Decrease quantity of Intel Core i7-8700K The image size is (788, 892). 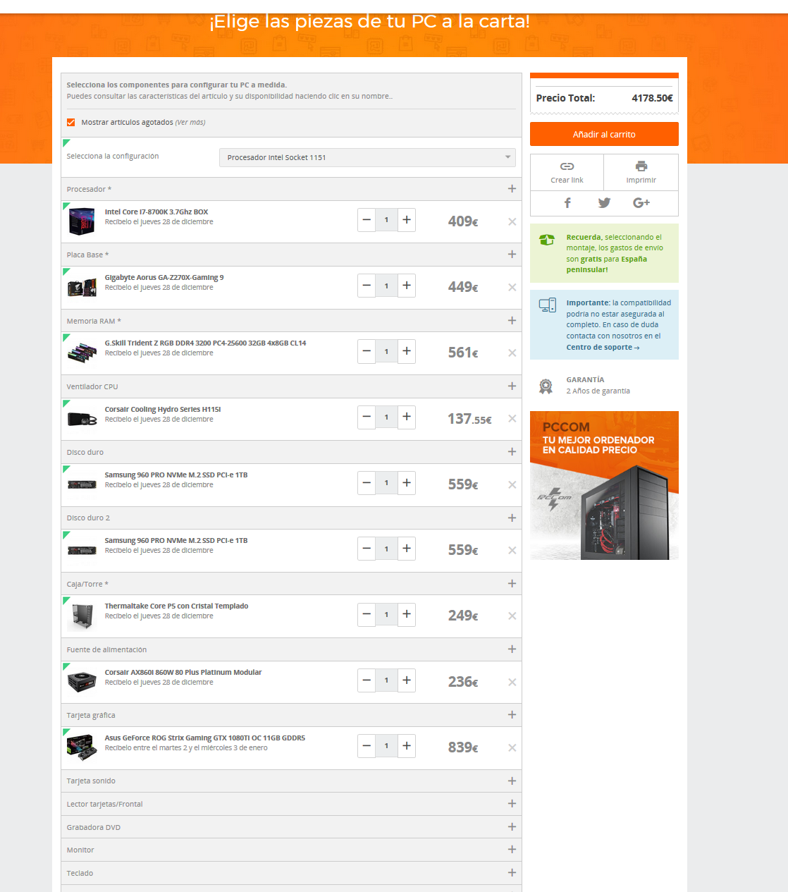tap(367, 220)
